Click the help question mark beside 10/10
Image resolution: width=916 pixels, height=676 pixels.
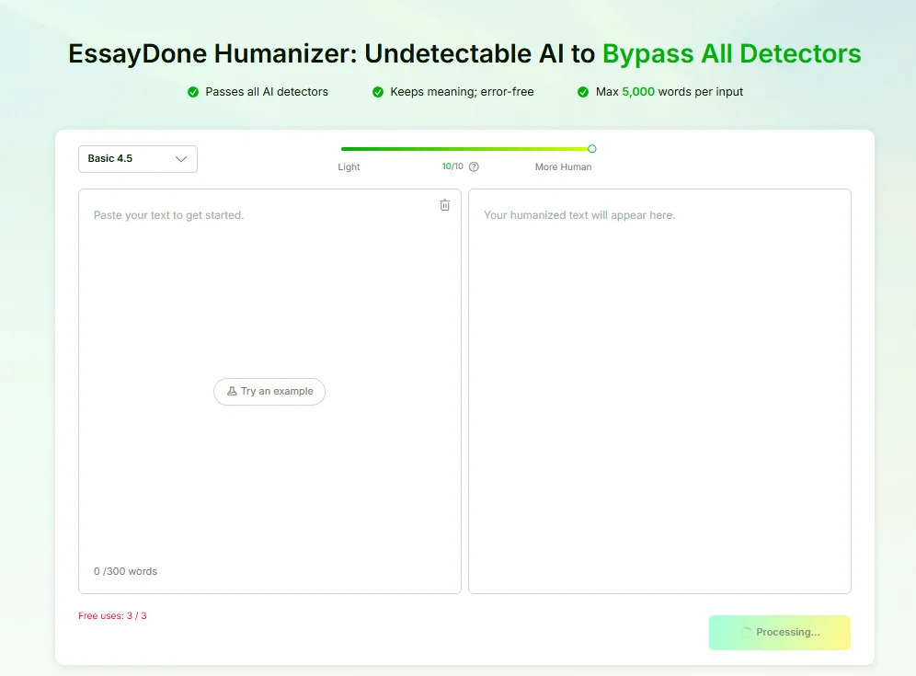(474, 166)
